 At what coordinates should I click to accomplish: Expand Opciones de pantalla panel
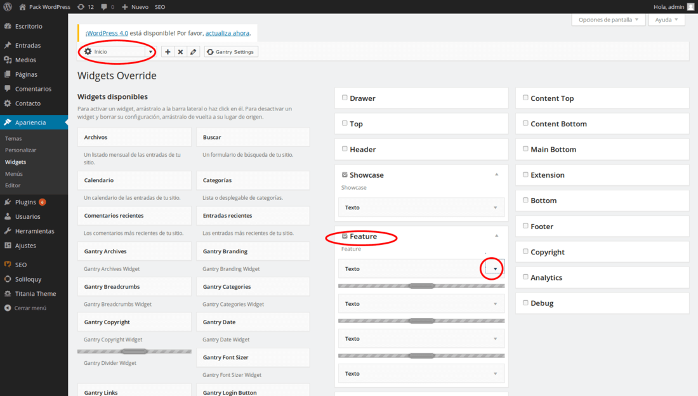(608, 20)
